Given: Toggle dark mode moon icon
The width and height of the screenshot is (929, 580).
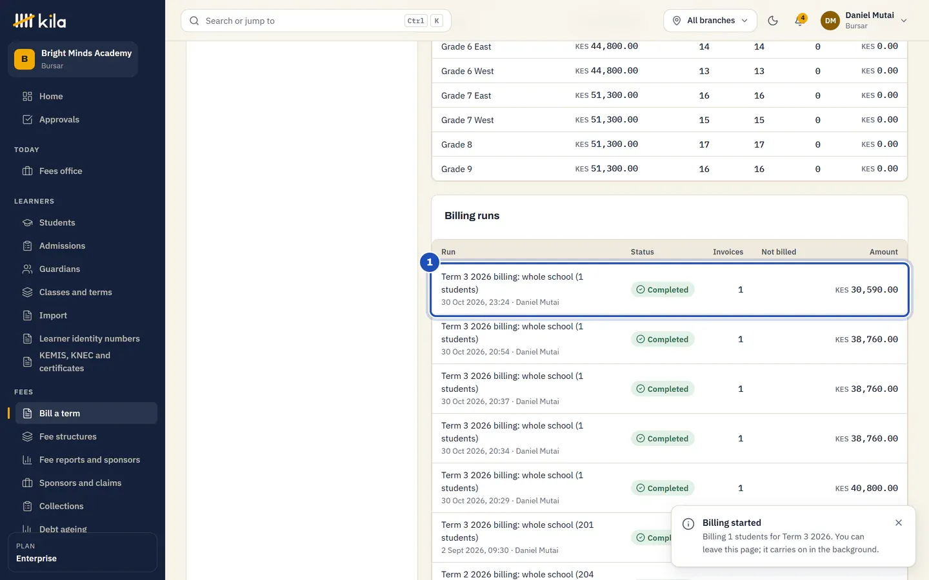Looking at the screenshot, I should (x=773, y=21).
